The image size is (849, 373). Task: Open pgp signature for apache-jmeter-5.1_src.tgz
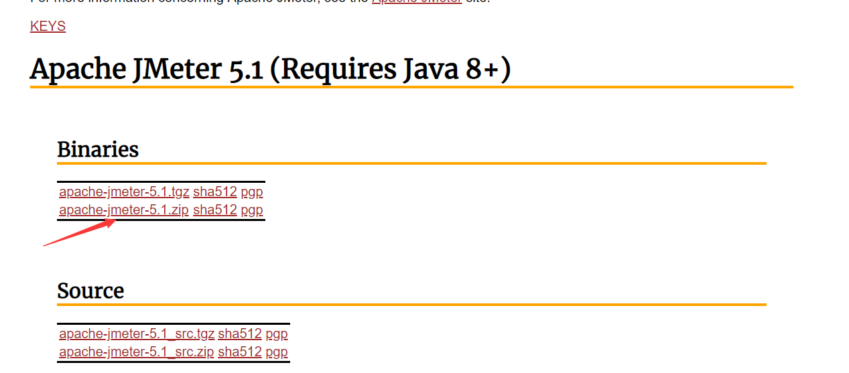click(x=277, y=334)
